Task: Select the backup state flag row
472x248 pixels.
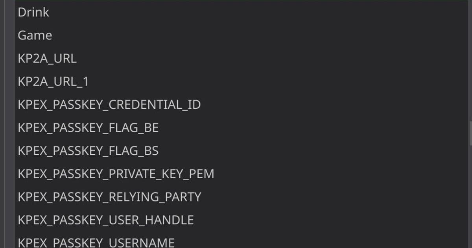Action: pyautogui.click(x=88, y=150)
